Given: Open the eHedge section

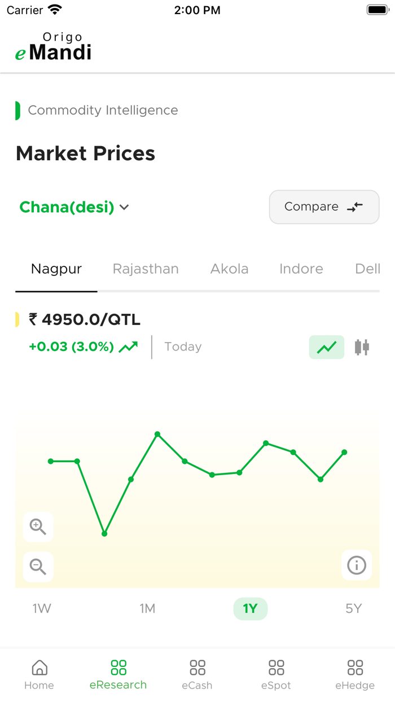Looking at the screenshot, I should point(355,675).
